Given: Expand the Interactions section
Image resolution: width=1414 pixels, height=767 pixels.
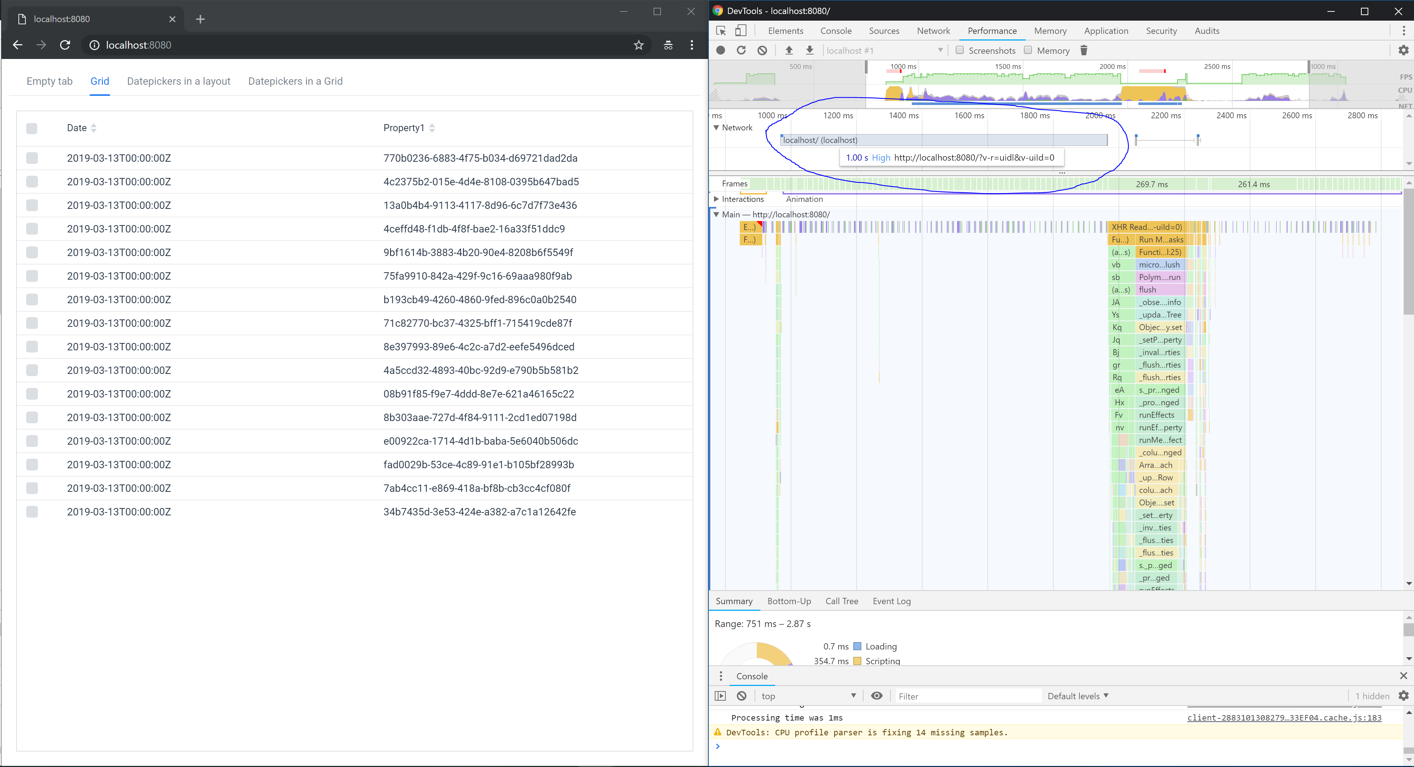Looking at the screenshot, I should point(717,199).
